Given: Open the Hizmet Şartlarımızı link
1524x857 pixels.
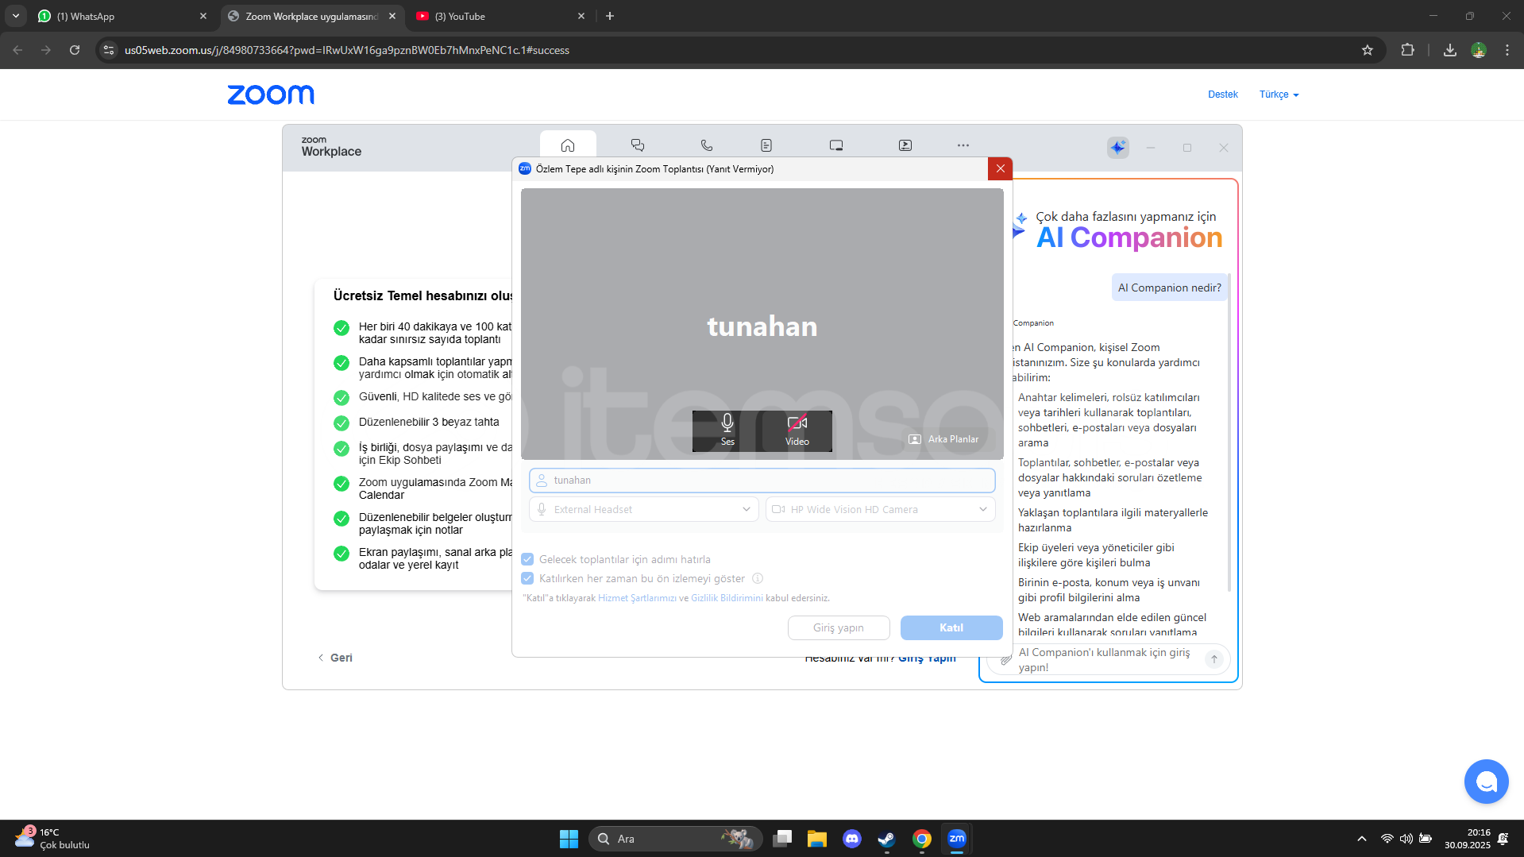Looking at the screenshot, I should click(637, 598).
